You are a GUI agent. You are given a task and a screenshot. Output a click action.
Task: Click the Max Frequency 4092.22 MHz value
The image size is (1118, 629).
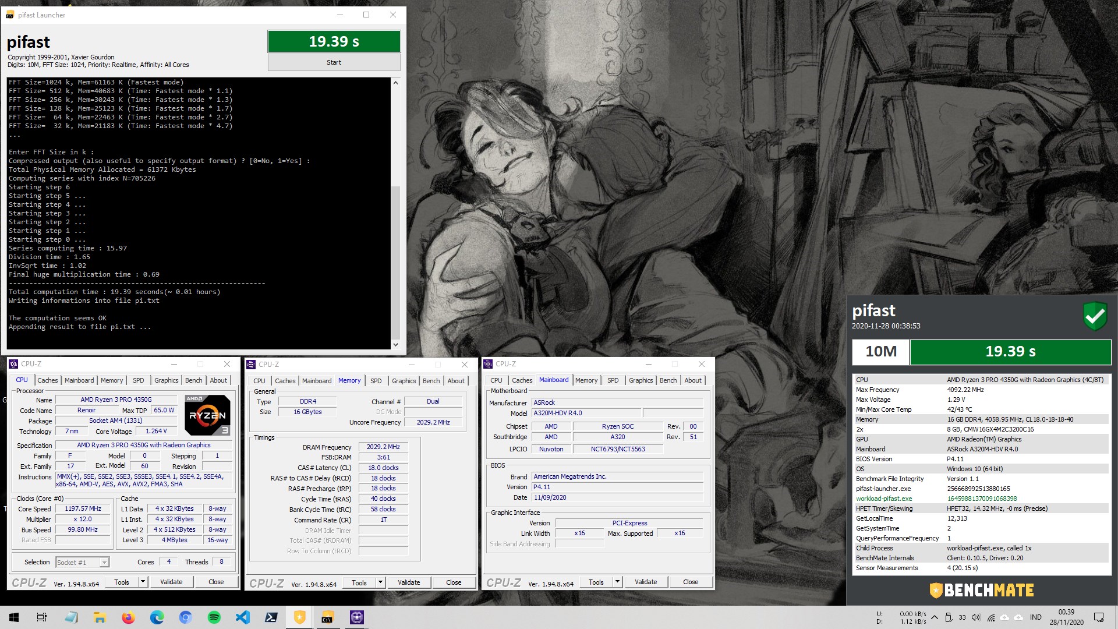coord(965,390)
